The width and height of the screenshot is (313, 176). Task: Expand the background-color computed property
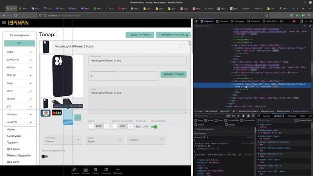click(x=259, y=131)
